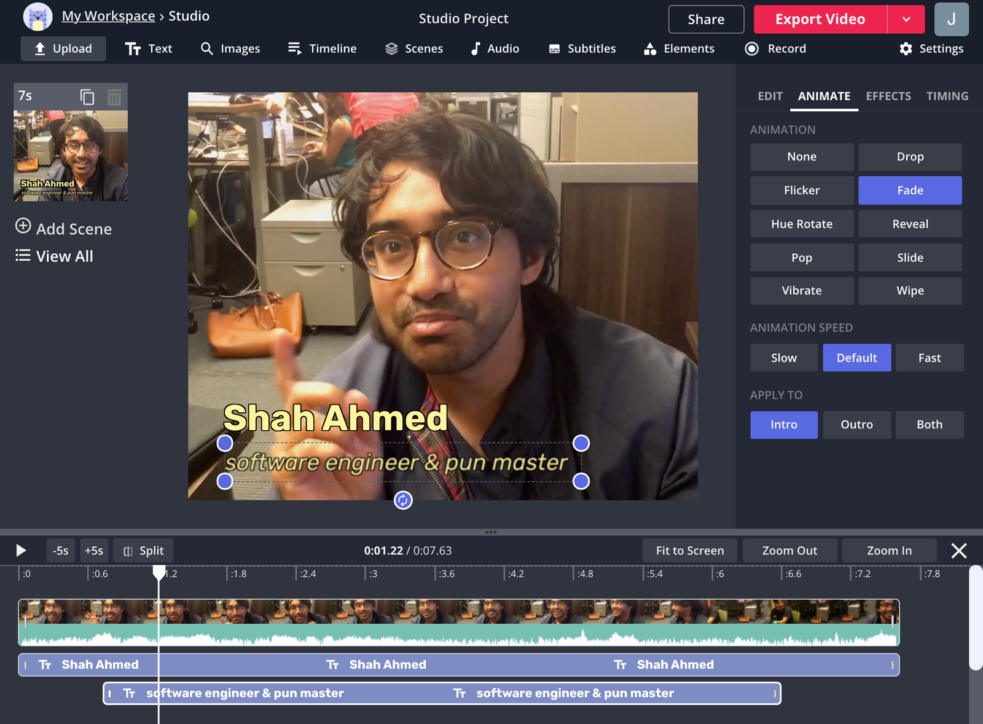Split the clip at the playhead
The height and width of the screenshot is (724, 983).
coord(143,550)
